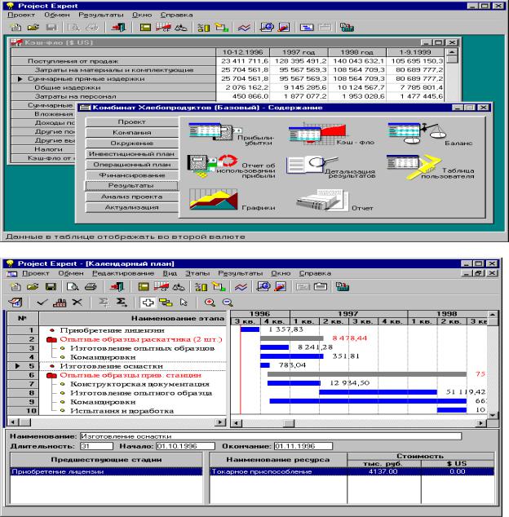Click checkmark icon in calendar plan toolbar
Screen dimensions: 509x517
42,302
